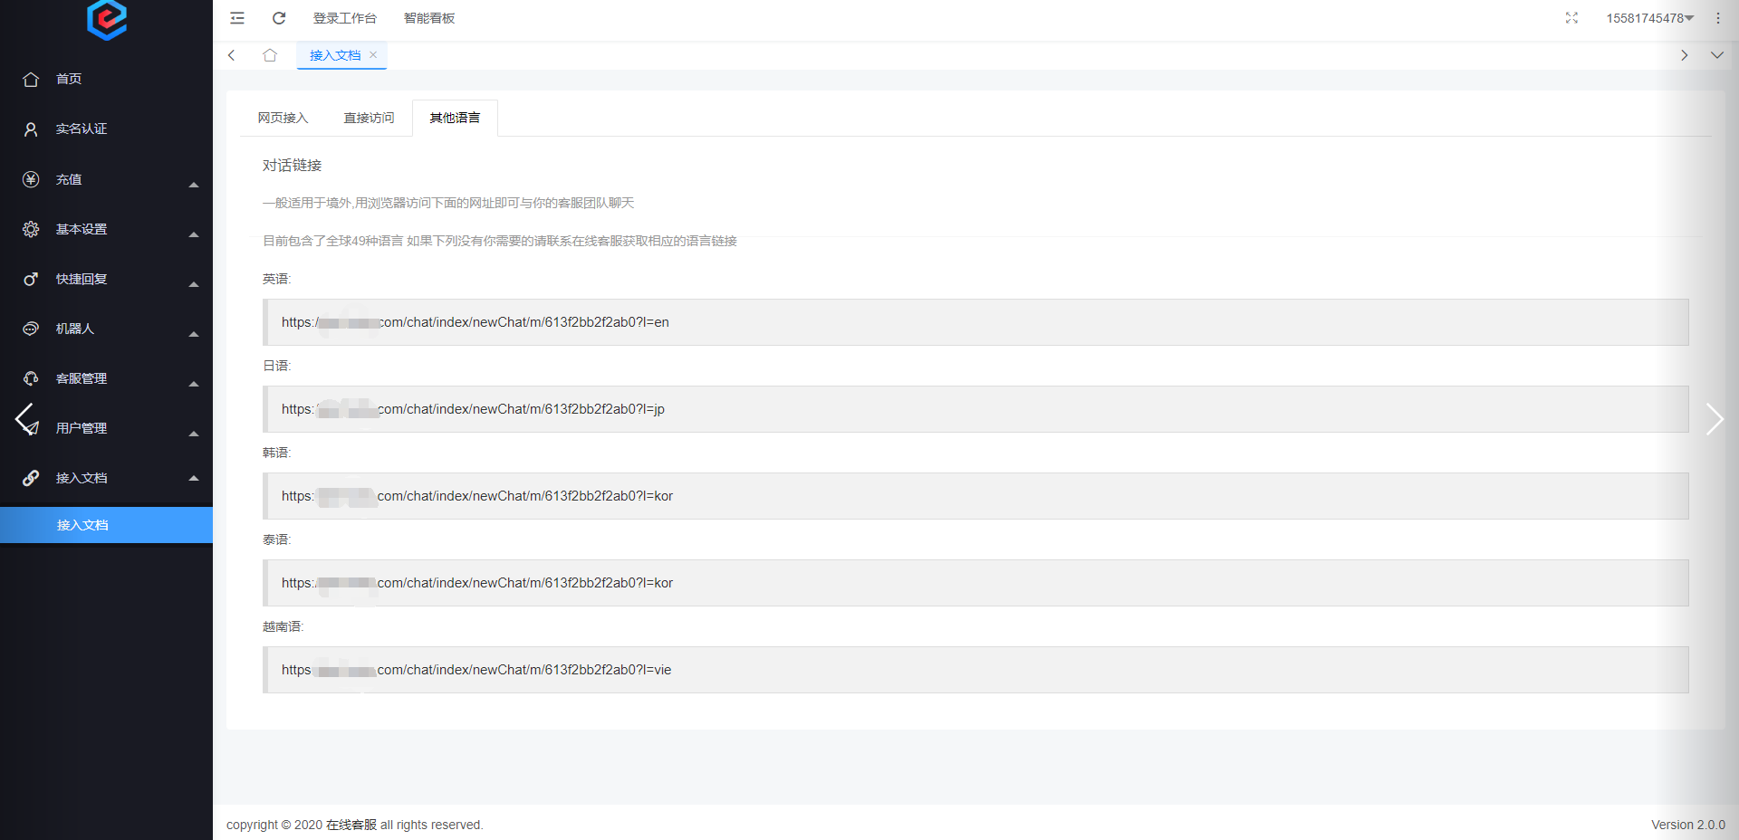
Task: Click the 在线客服 footer link
Action: 351,825
